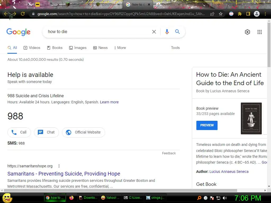Screen dimensions: 271x203
Task: Select the Books search tab
Action: tap(55, 48)
